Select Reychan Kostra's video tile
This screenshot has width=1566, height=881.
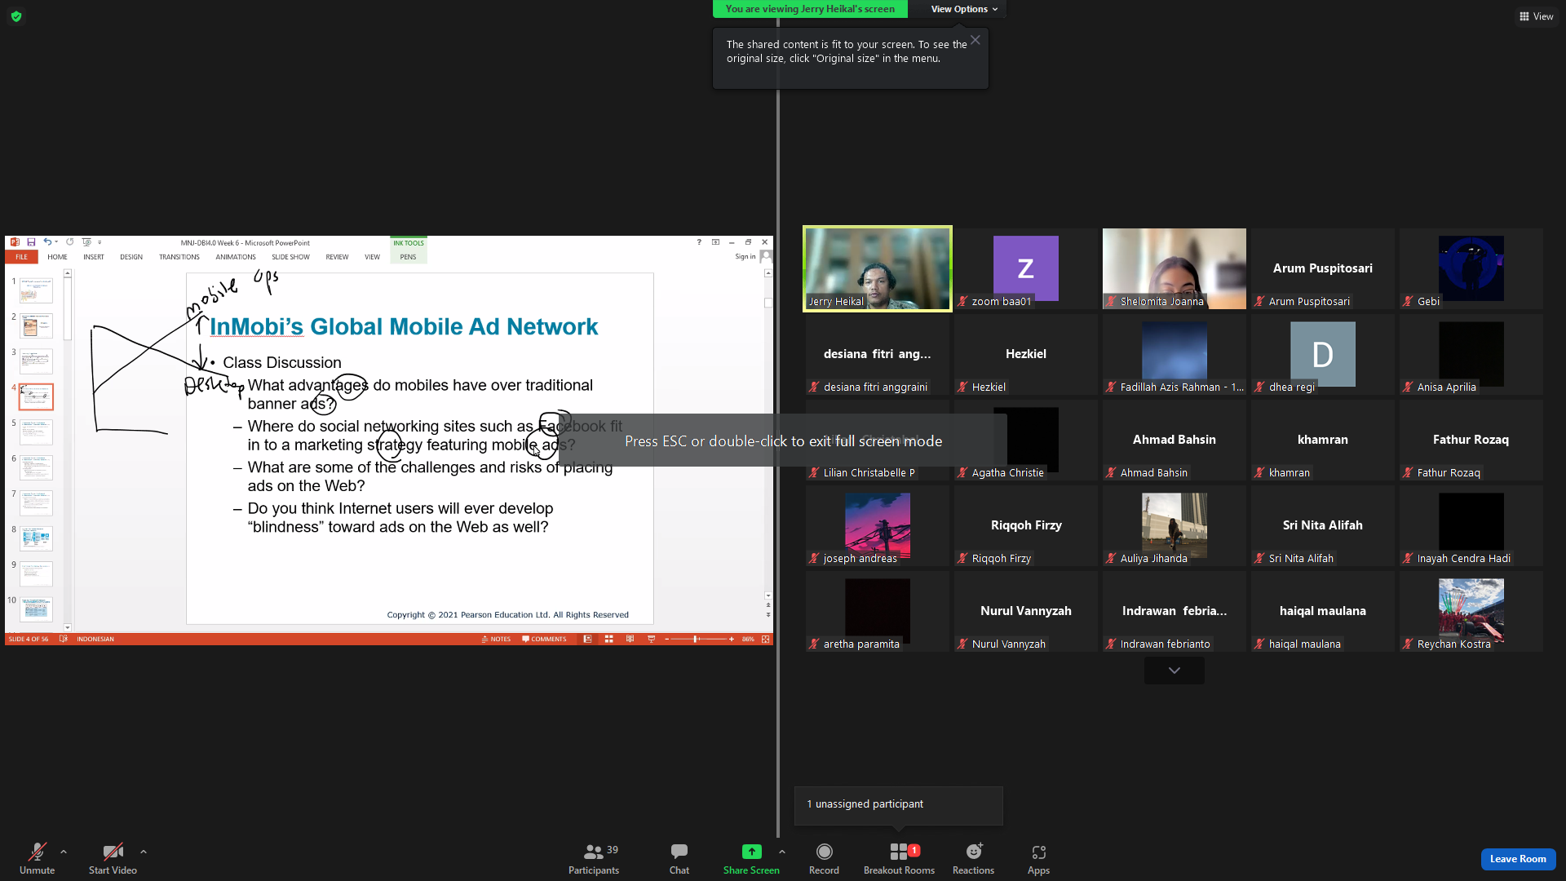(1471, 611)
